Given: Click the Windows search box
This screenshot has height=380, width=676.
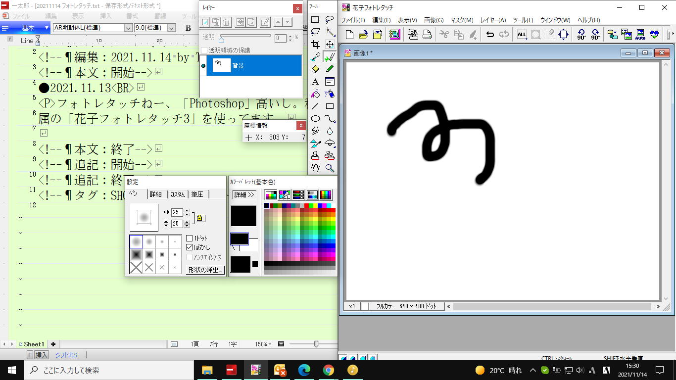Looking at the screenshot, I should [108, 370].
